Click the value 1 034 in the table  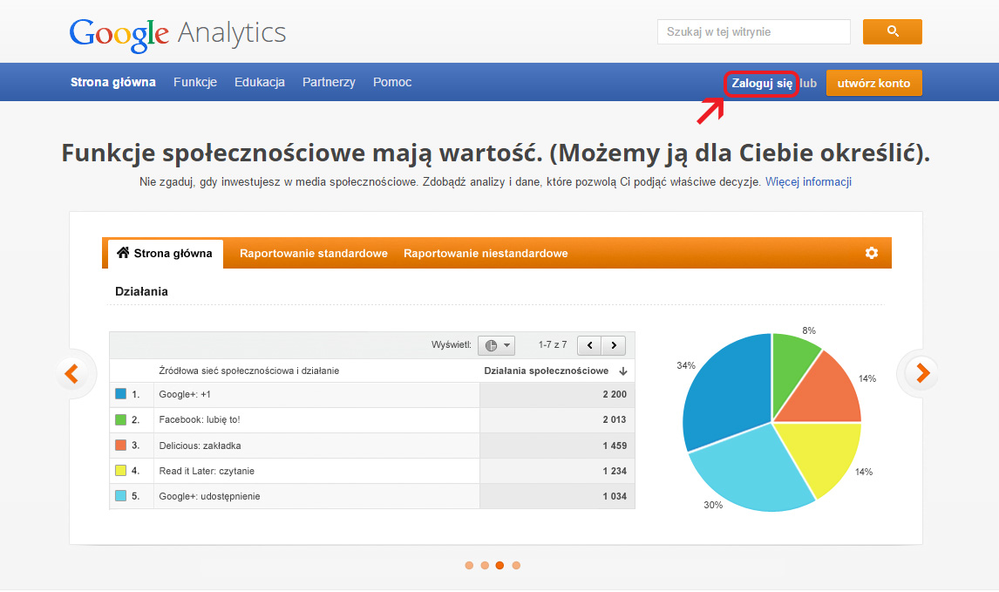click(x=615, y=496)
